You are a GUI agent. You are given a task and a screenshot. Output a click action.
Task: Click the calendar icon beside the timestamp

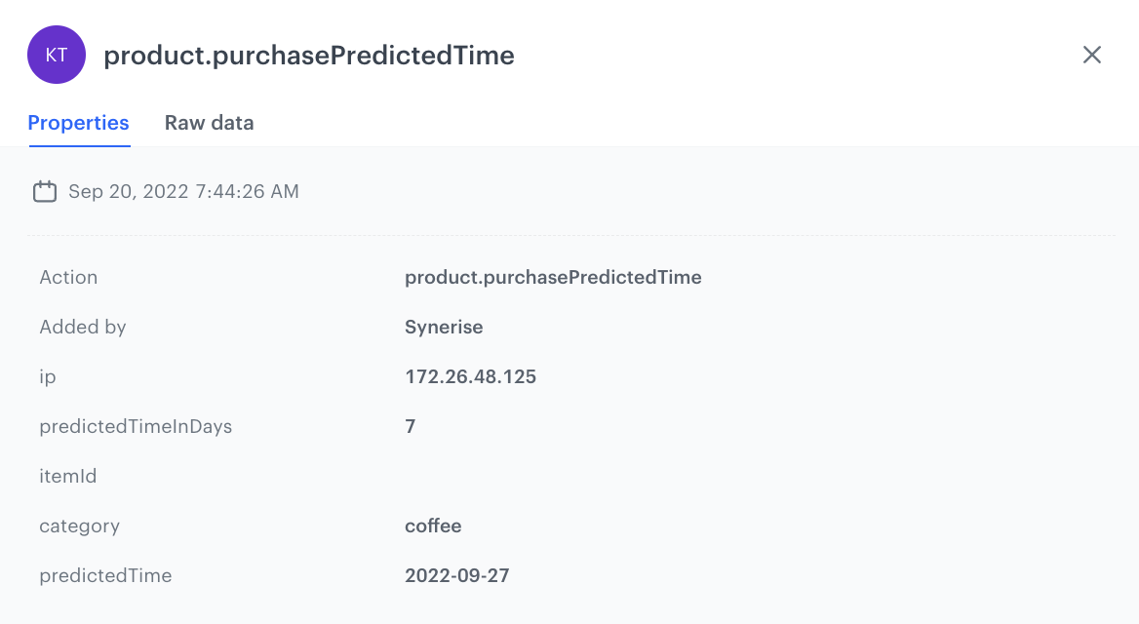[x=45, y=191]
